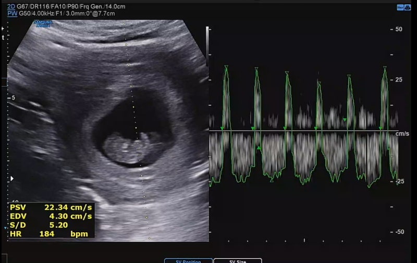Click the EDV value 4.30 cm/s
The height and width of the screenshot is (263, 417).
[70, 216]
